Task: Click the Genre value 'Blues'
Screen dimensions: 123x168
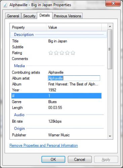Action: tap(52, 102)
